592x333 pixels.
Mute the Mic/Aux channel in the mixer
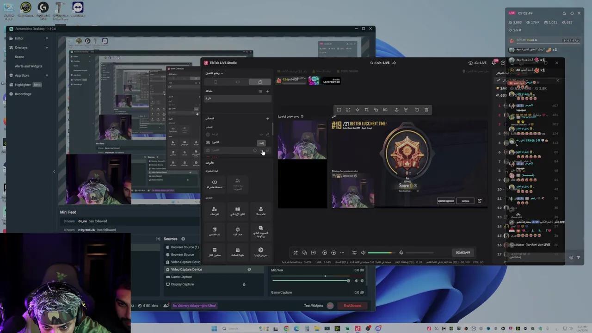click(357, 281)
